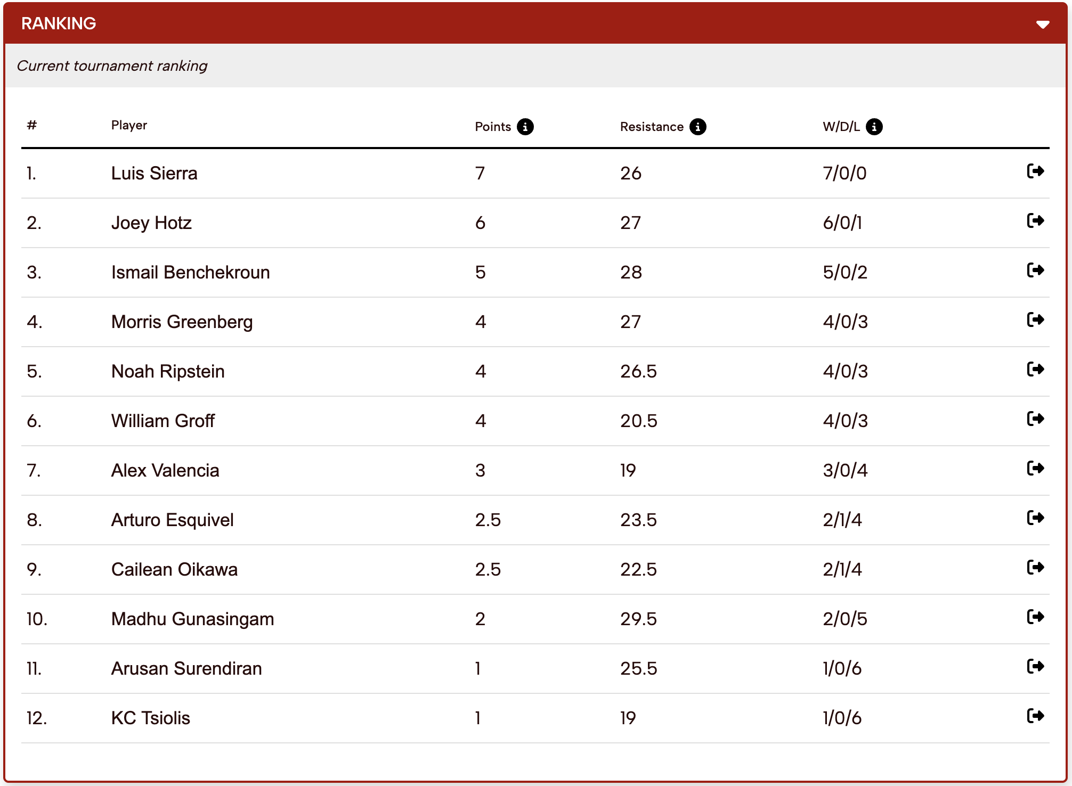This screenshot has height=786, width=1072.
Task: Click the Resistance column header
Action: pos(651,127)
